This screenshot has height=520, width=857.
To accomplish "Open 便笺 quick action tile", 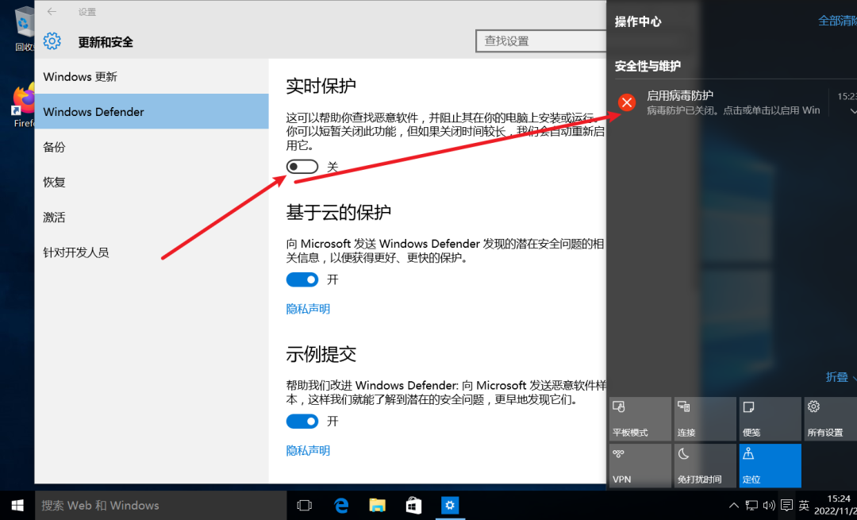I will [x=770, y=419].
